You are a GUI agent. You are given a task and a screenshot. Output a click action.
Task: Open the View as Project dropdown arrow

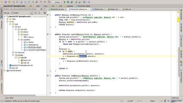click(31, 13)
